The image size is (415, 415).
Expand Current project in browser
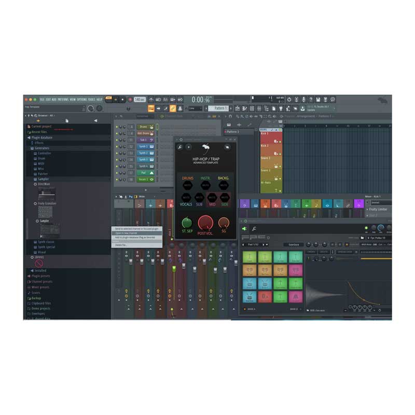(40, 127)
